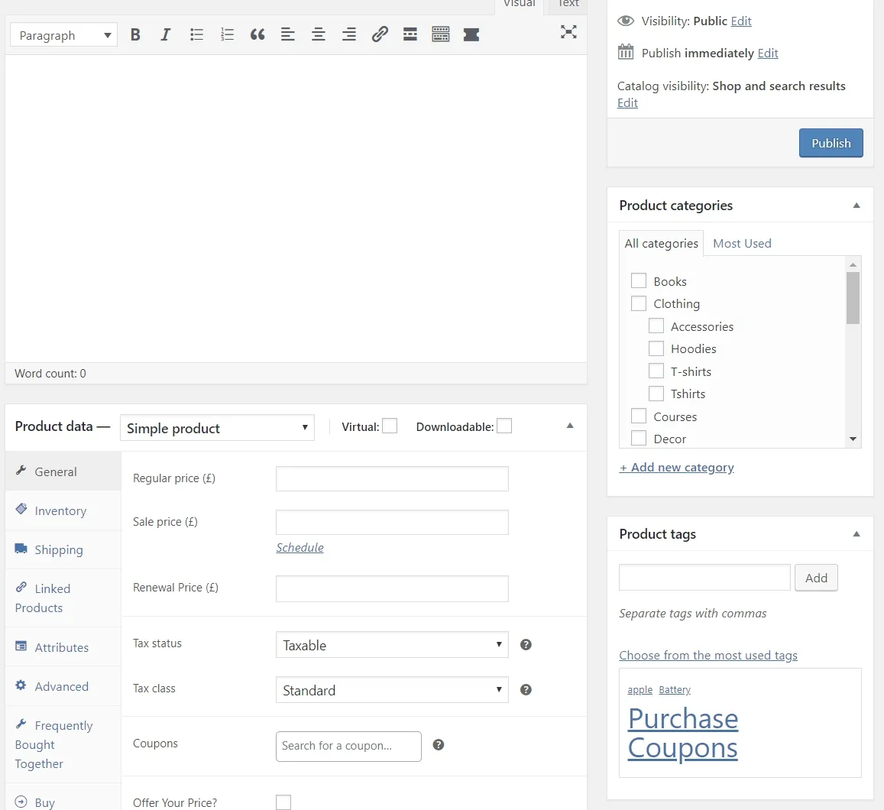Insert a numbered list
Screen dimensions: 884x810
(227, 35)
